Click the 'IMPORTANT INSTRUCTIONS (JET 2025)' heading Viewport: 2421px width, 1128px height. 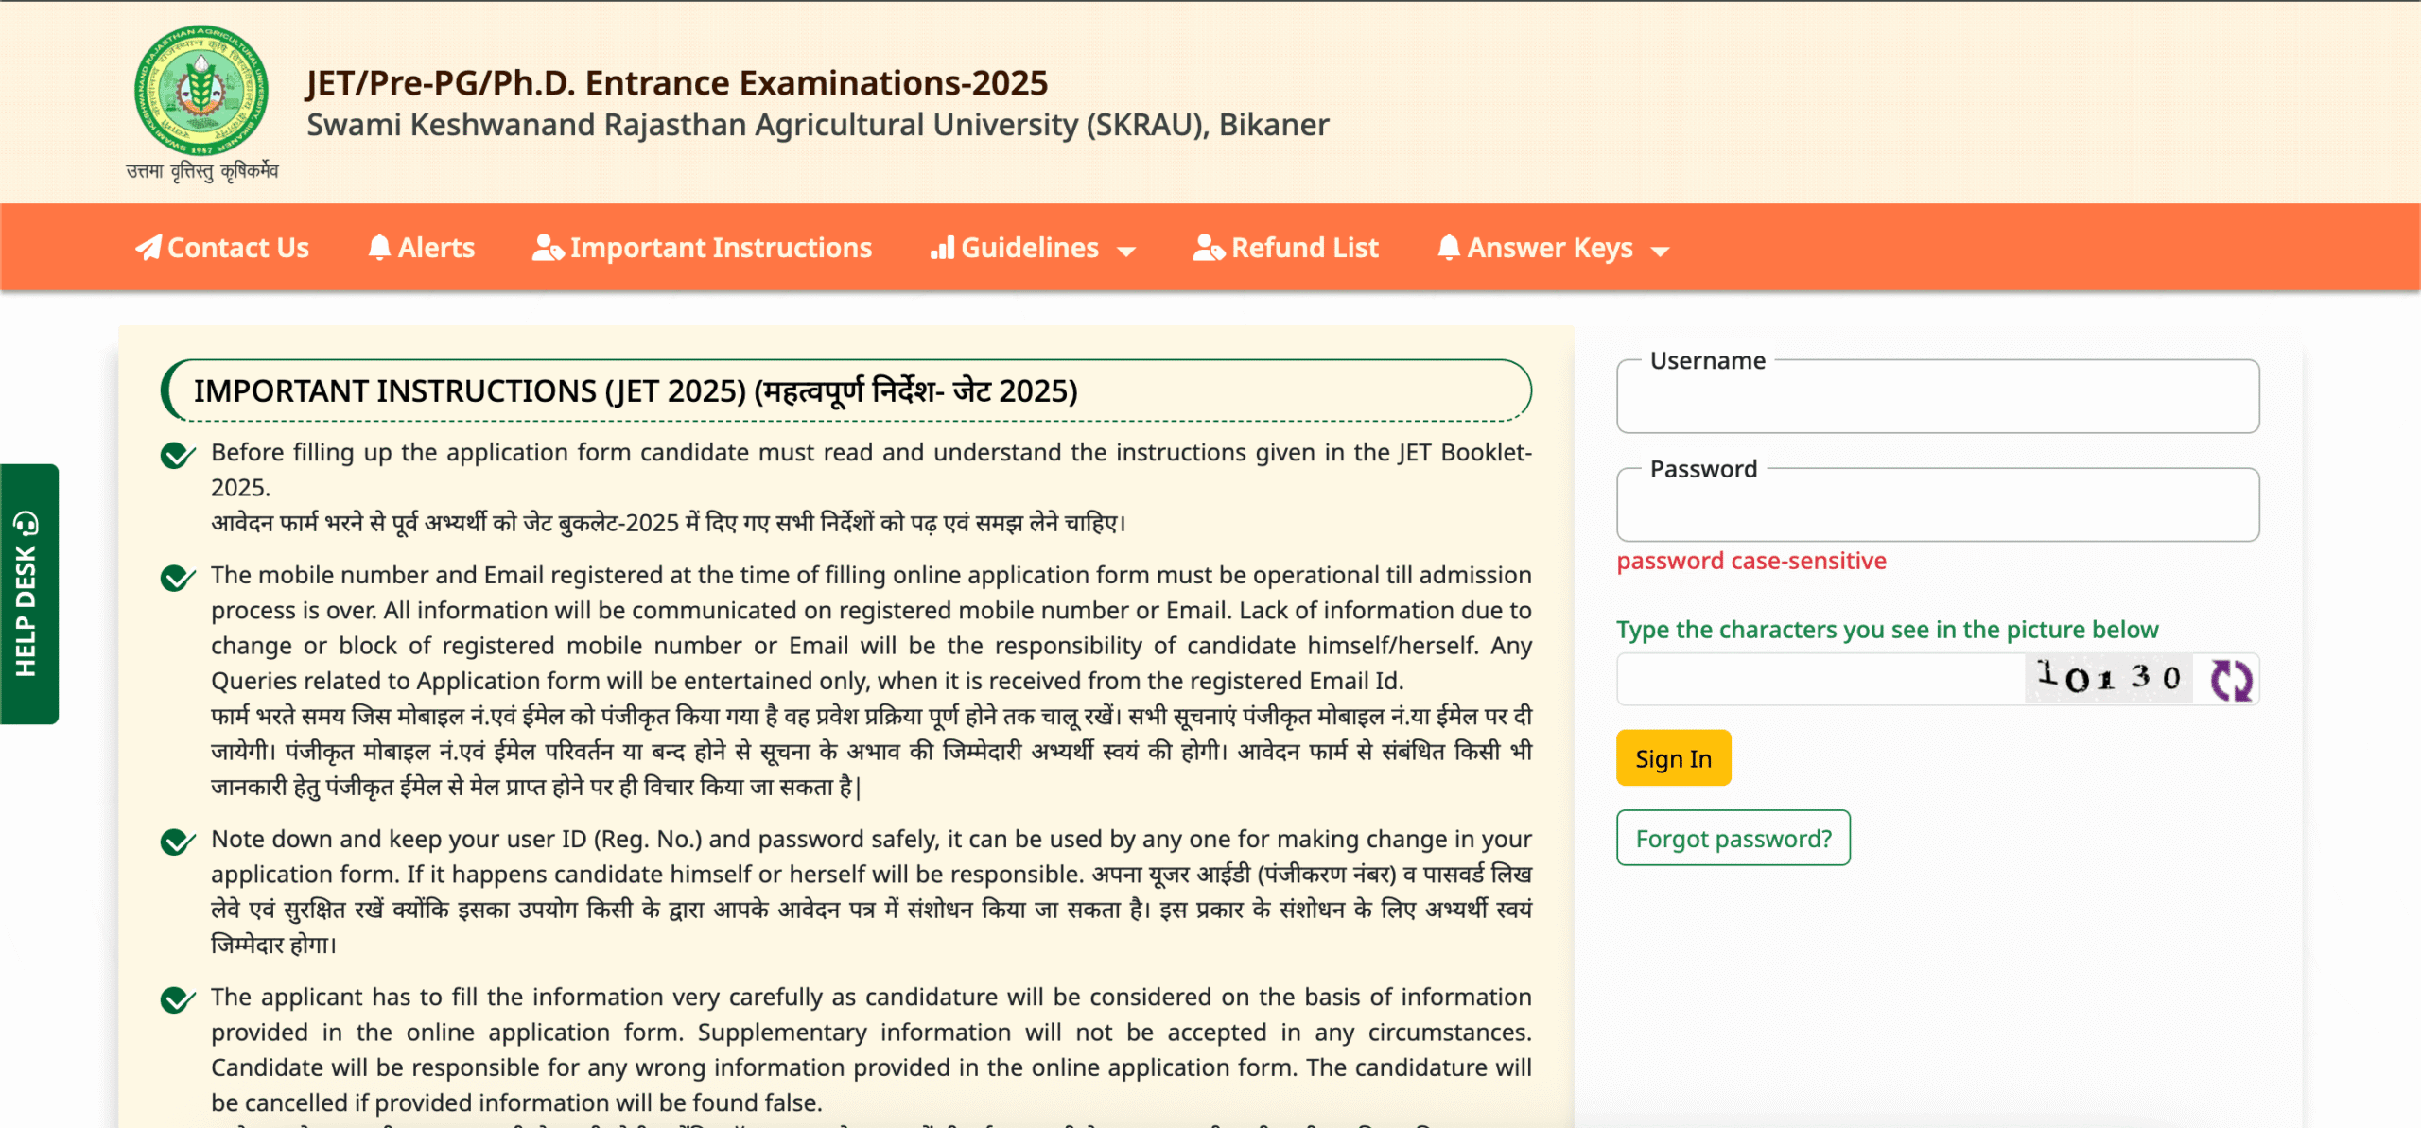636,390
